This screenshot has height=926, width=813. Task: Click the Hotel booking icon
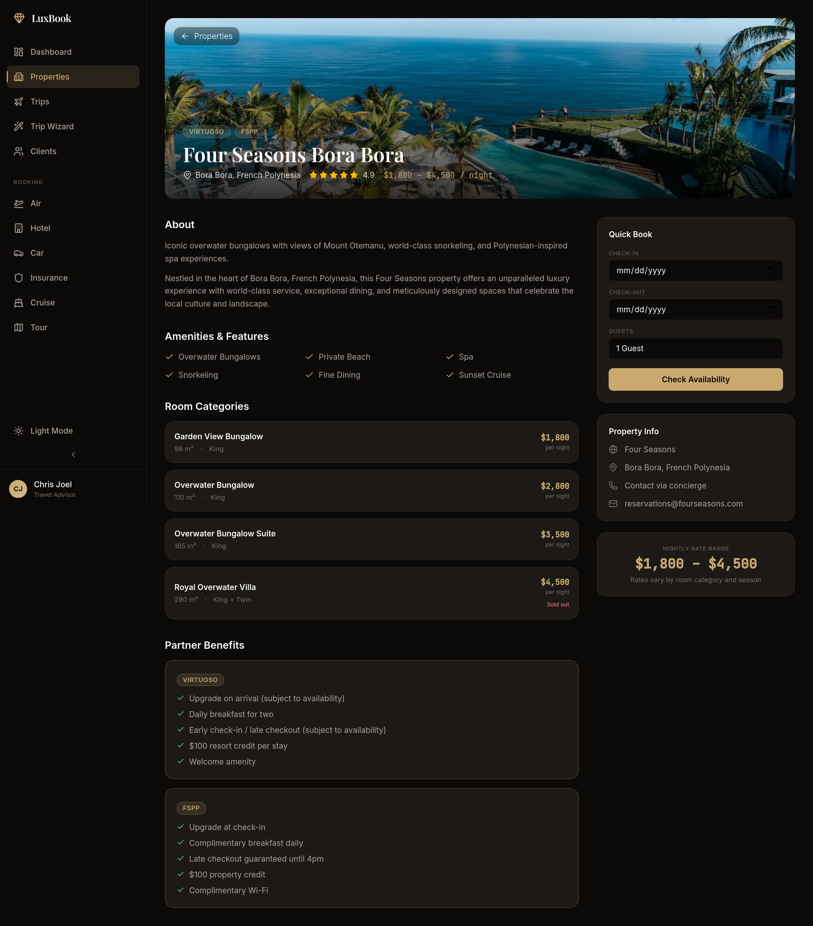(19, 228)
